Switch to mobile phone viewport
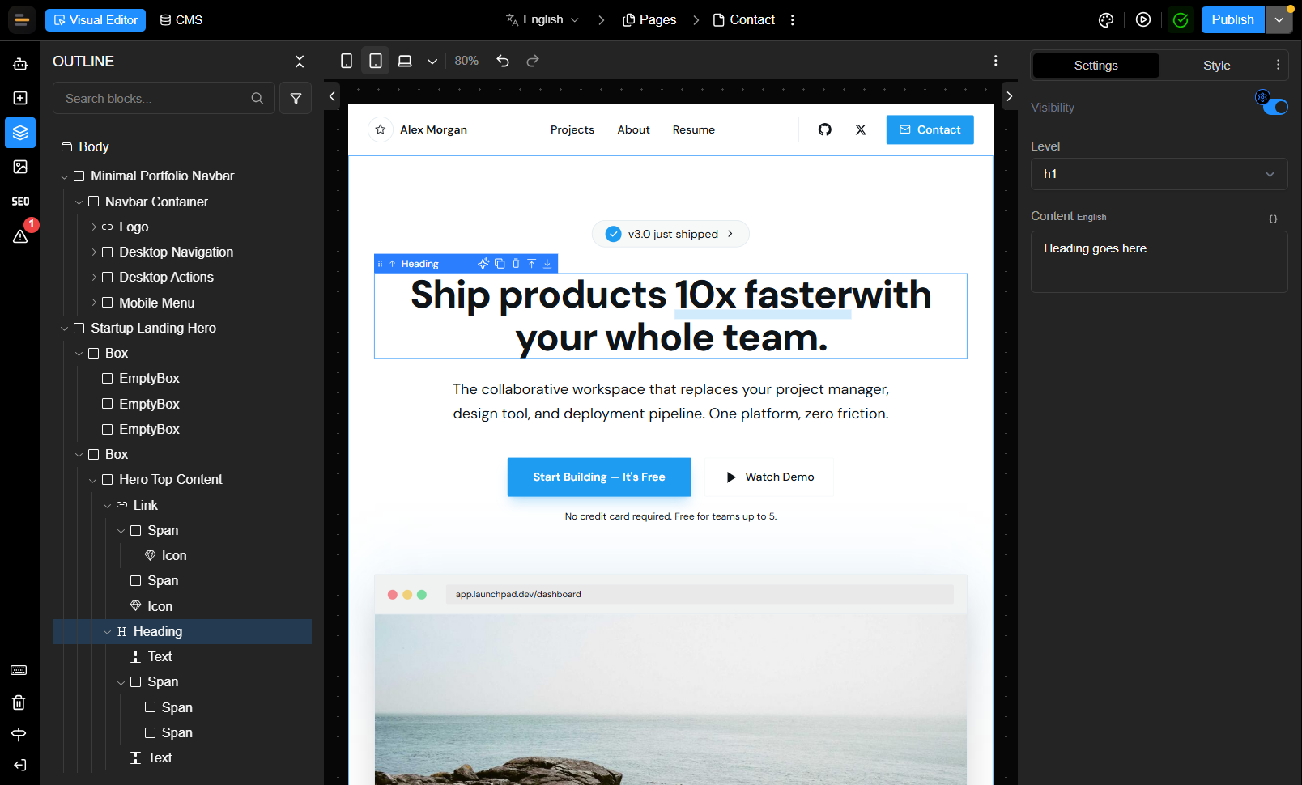Image resolution: width=1302 pixels, height=785 pixels. click(347, 61)
